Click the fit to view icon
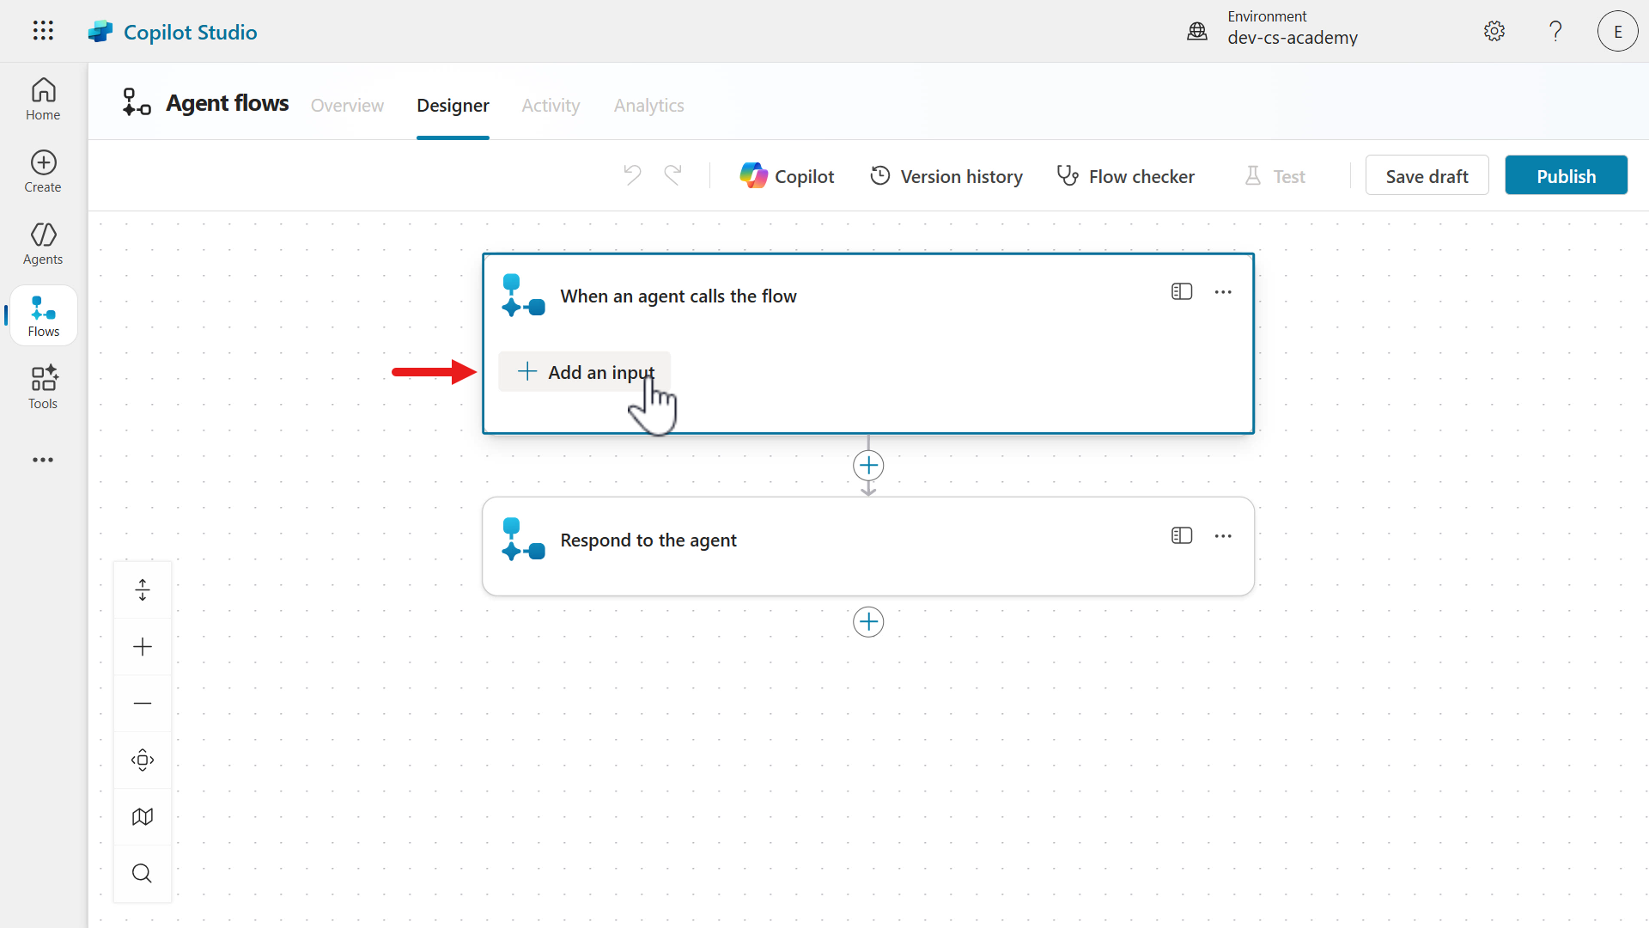1649x928 pixels. (x=143, y=760)
